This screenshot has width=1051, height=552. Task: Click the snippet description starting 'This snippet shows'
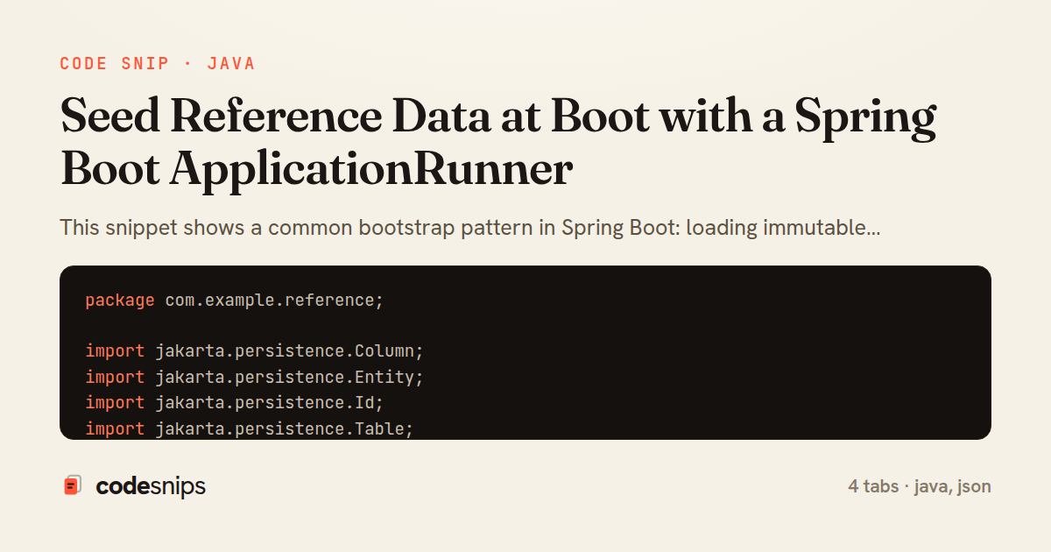[x=470, y=229]
